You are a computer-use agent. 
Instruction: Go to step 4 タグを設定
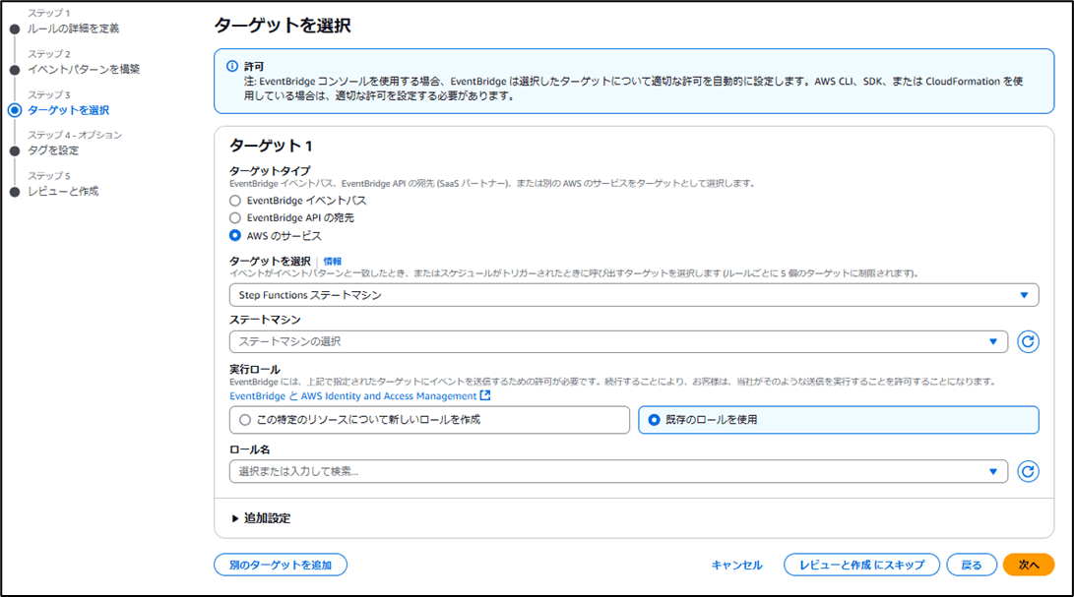(x=53, y=150)
